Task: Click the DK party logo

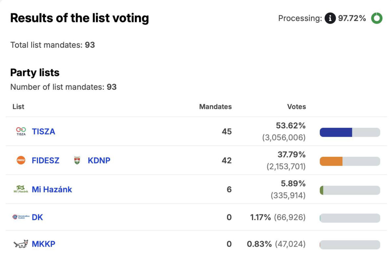Action: tap(21, 217)
